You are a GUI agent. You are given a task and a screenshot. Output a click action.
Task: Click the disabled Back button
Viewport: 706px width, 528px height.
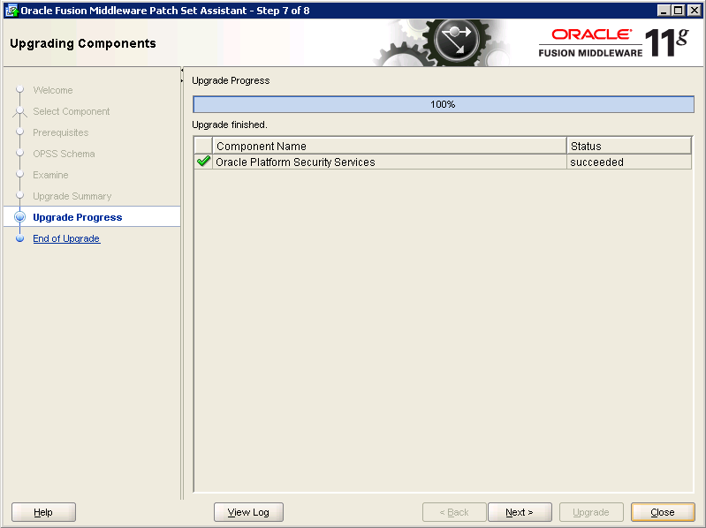pyautogui.click(x=454, y=512)
